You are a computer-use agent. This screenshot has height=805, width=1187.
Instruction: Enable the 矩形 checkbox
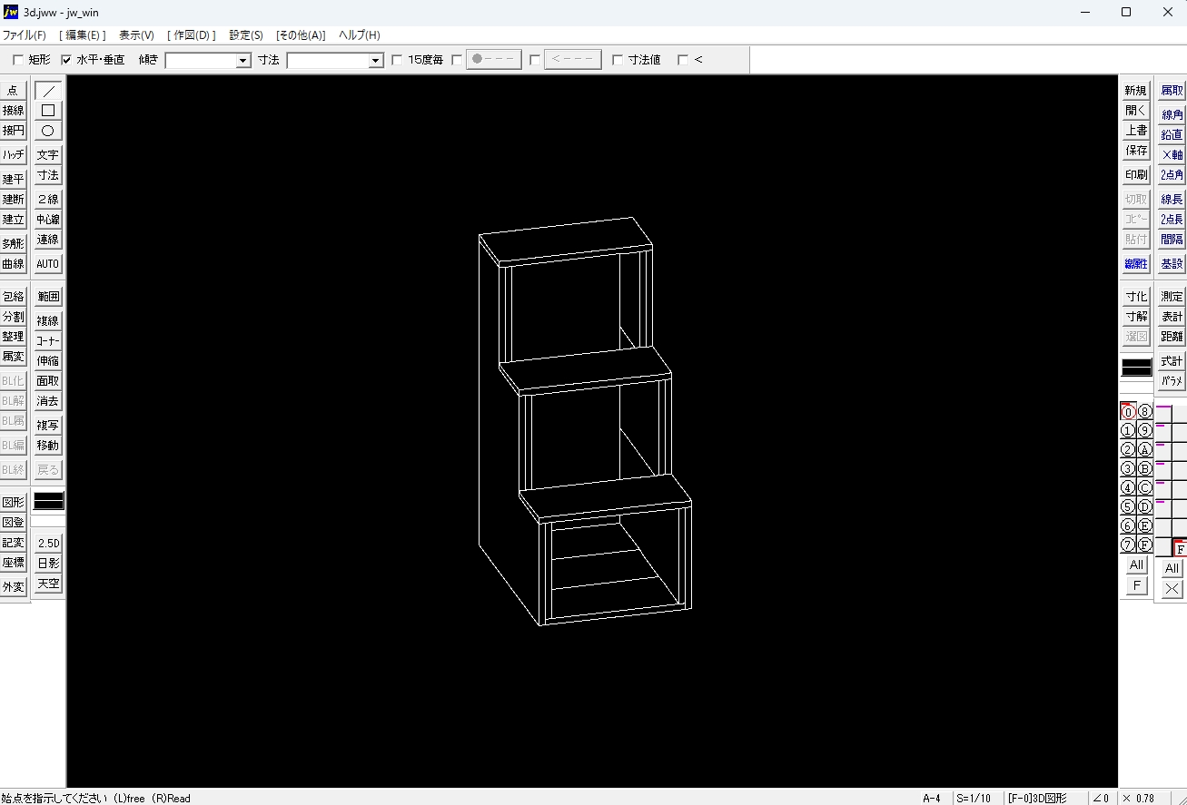point(18,60)
